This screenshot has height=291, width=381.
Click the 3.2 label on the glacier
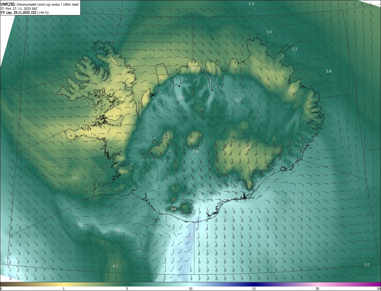[x=166, y=136]
